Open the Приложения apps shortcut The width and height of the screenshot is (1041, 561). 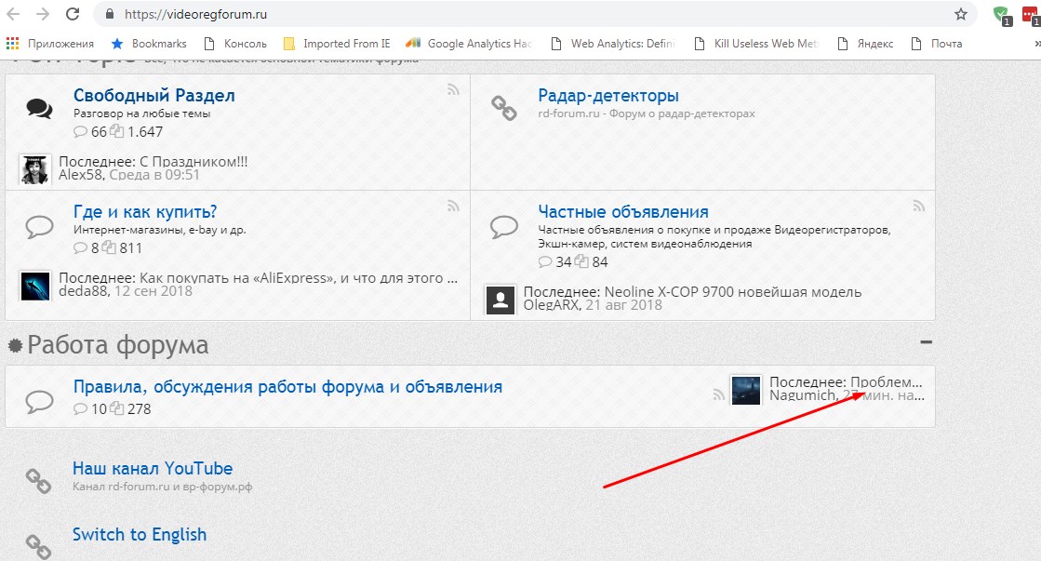click(51, 44)
